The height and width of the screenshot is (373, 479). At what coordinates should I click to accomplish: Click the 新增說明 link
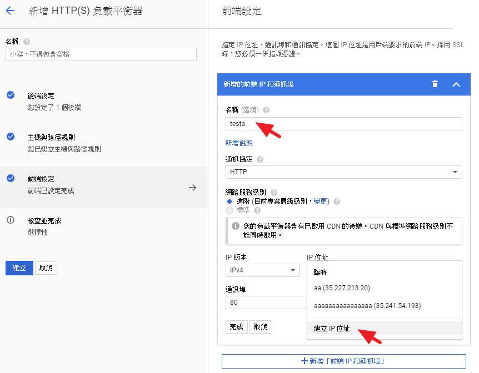(239, 143)
